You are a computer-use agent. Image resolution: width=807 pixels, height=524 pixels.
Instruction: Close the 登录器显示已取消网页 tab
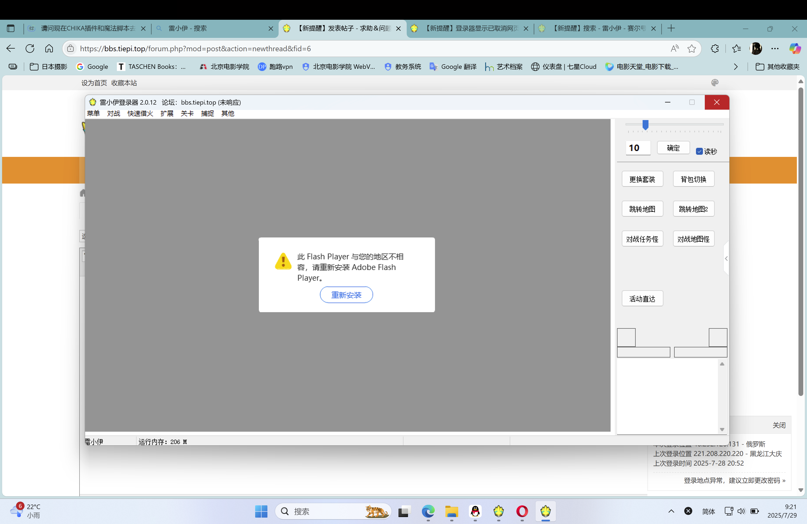[x=526, y=29]
